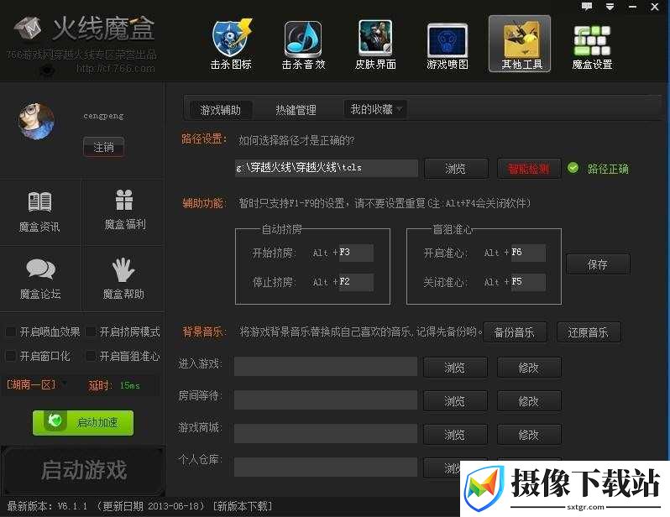Click 修改 for 进入游戏 music
The image size is (670, 517).
(x=529, y=368)
